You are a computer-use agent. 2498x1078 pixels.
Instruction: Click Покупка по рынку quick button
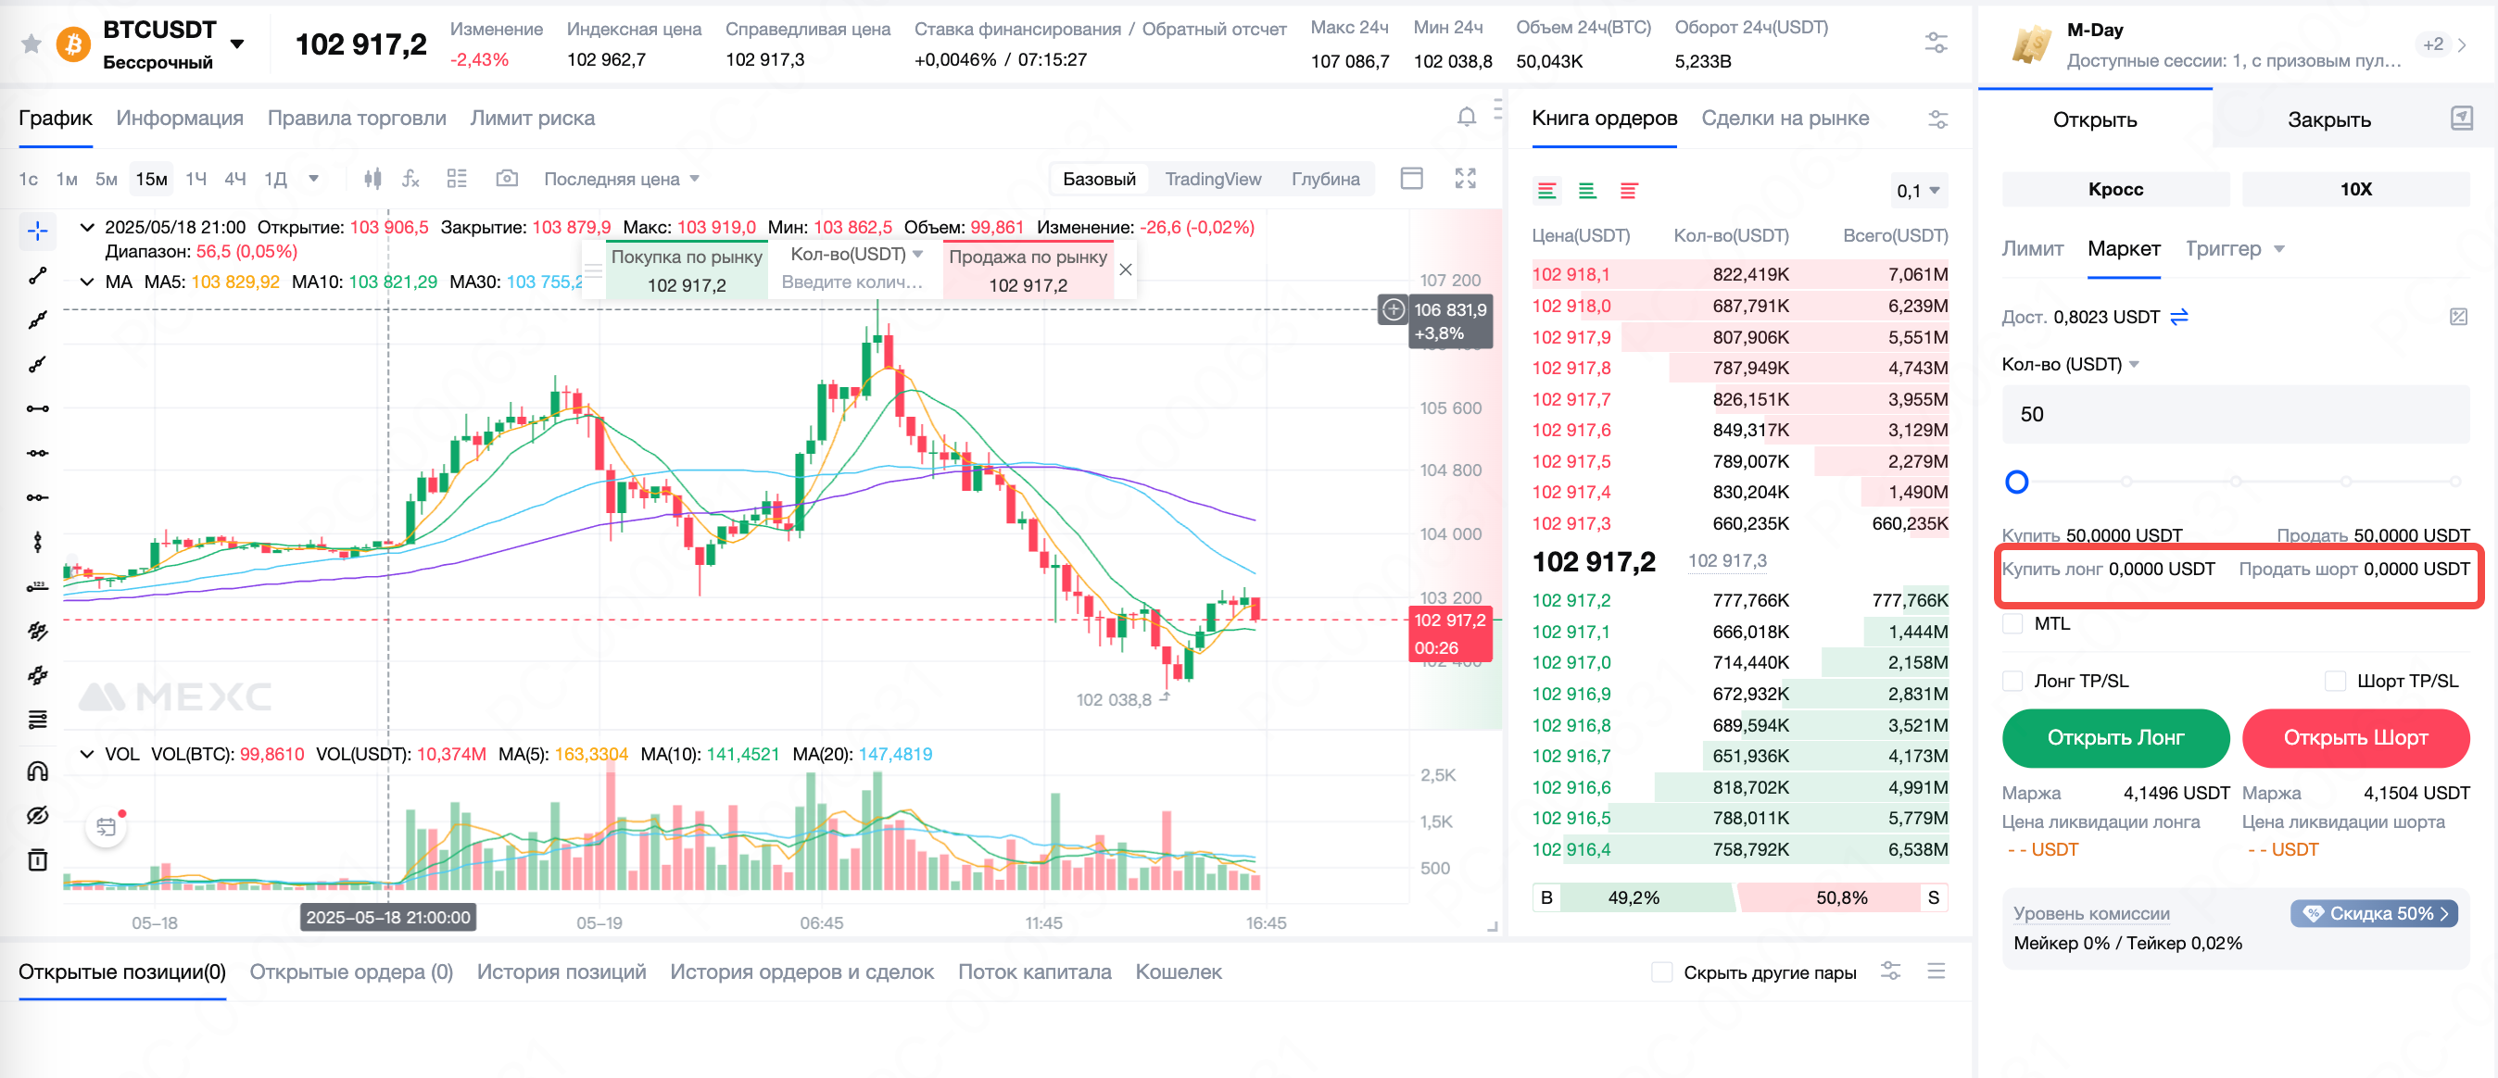687,269
